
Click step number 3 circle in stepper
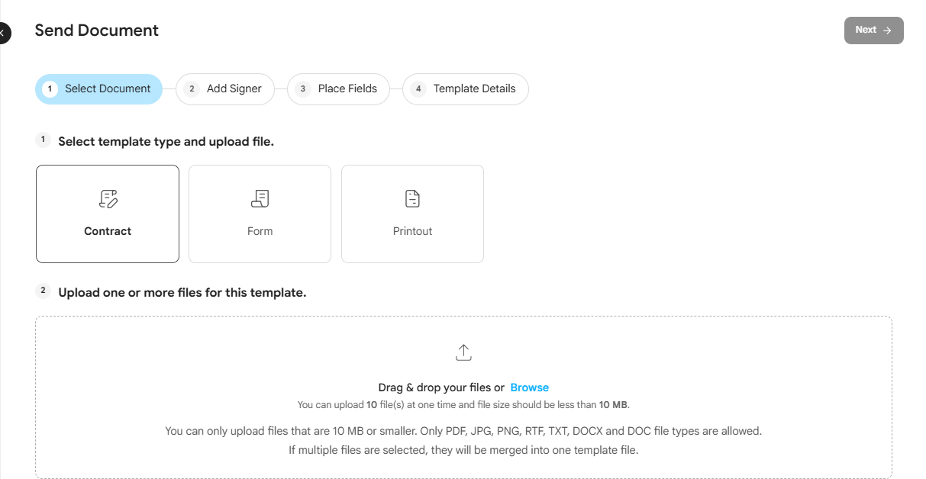tap(303, 89)
